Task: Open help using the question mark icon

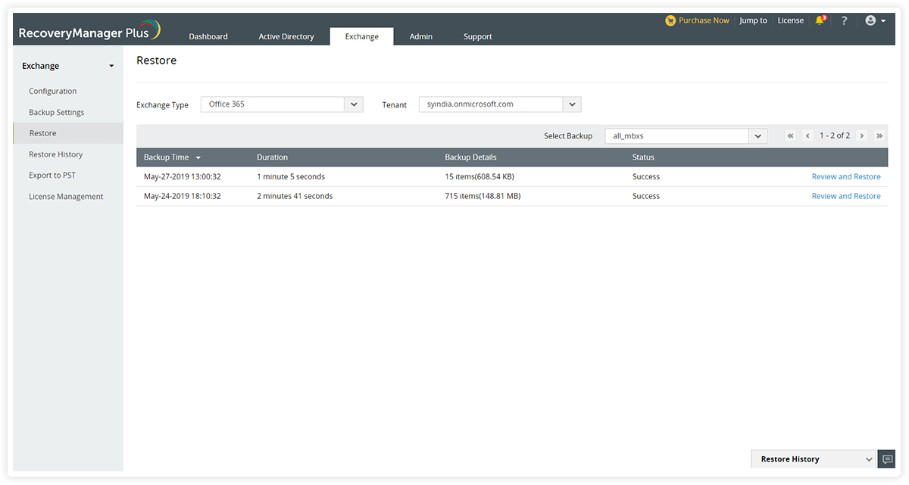Action: click(844, 20)
